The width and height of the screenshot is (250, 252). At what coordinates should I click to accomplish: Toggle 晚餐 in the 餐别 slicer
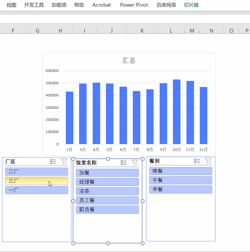click(x=180, y=171)
